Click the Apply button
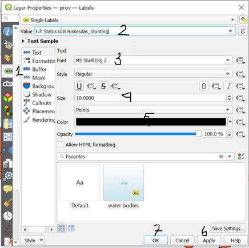249x248 pixels. point(209,241)
